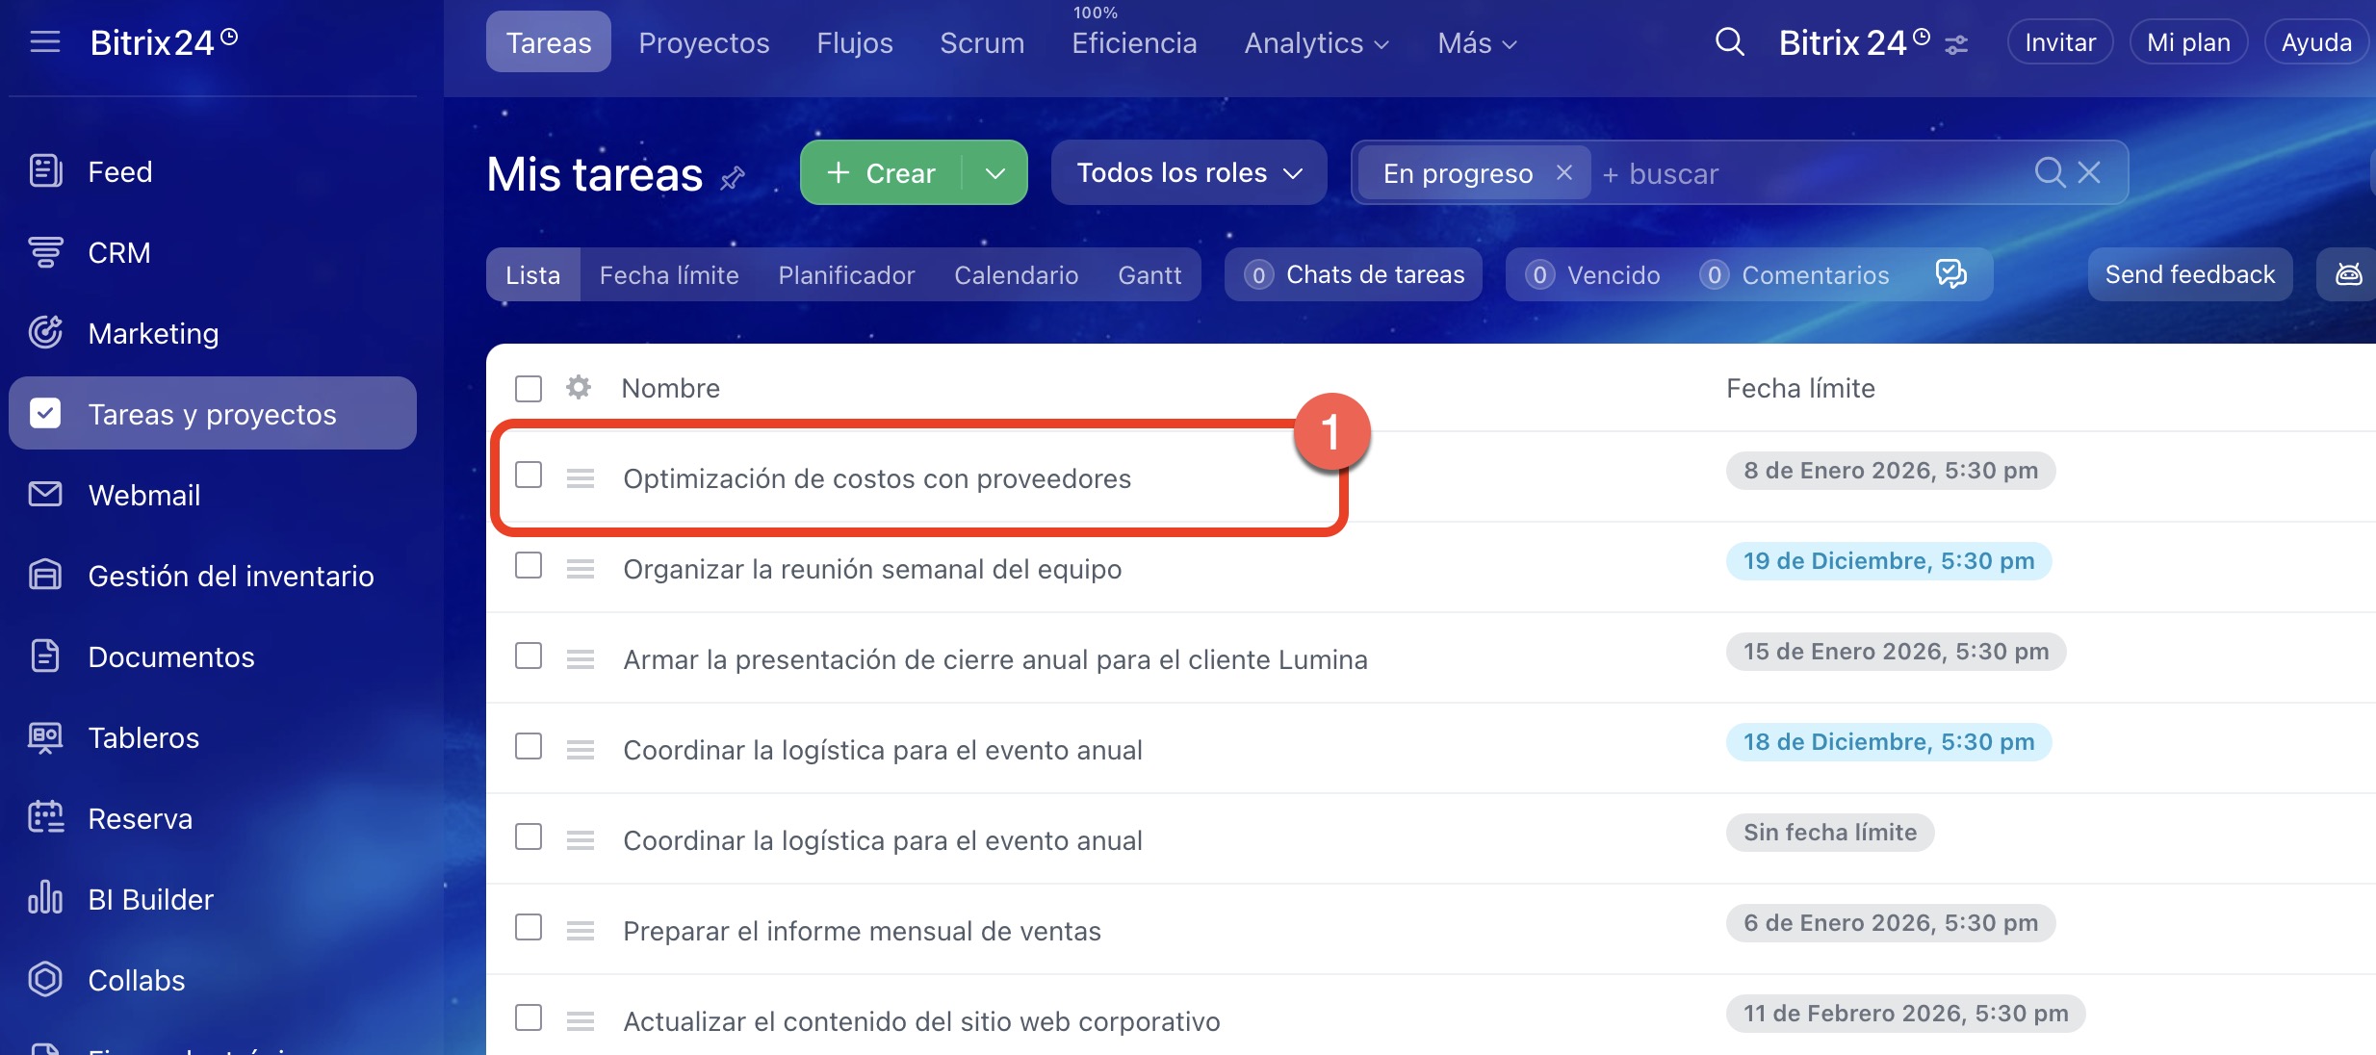Select all tasks with header checkbox

(x=529, y=389)
